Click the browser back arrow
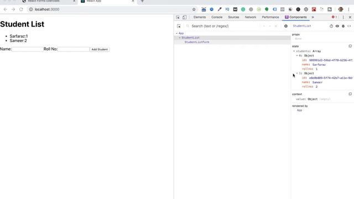The height and width of the screenshot is (199, 354). [5, 9]
